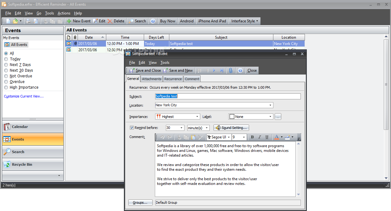
Task: Open Customize Current View link
Action: 24,96
